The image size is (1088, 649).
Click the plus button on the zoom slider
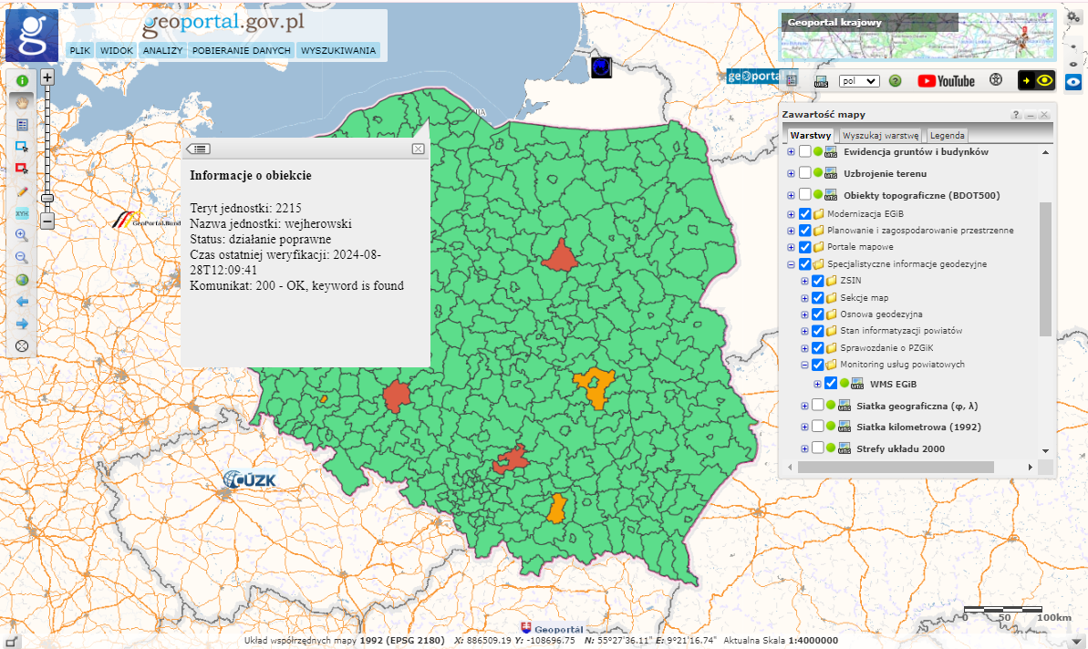click(x=47, y=77)
